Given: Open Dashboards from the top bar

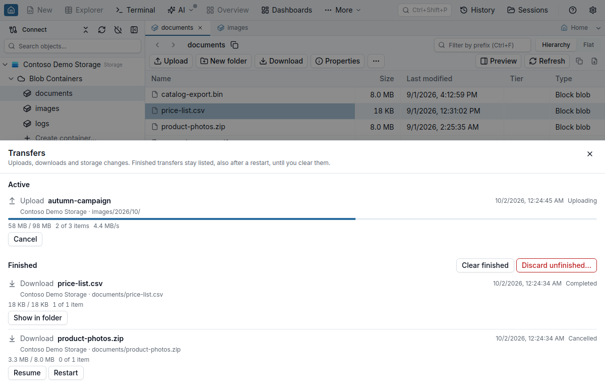Looking at the screenshot, I should click(287, 10).
